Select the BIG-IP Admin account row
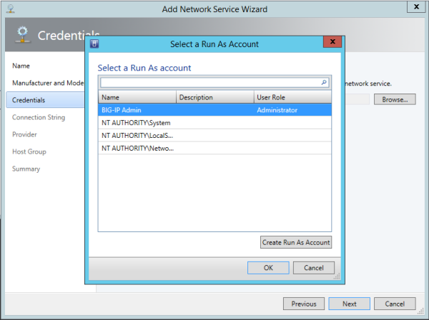This screenshot has height=320, width=429. pos(214,110)
